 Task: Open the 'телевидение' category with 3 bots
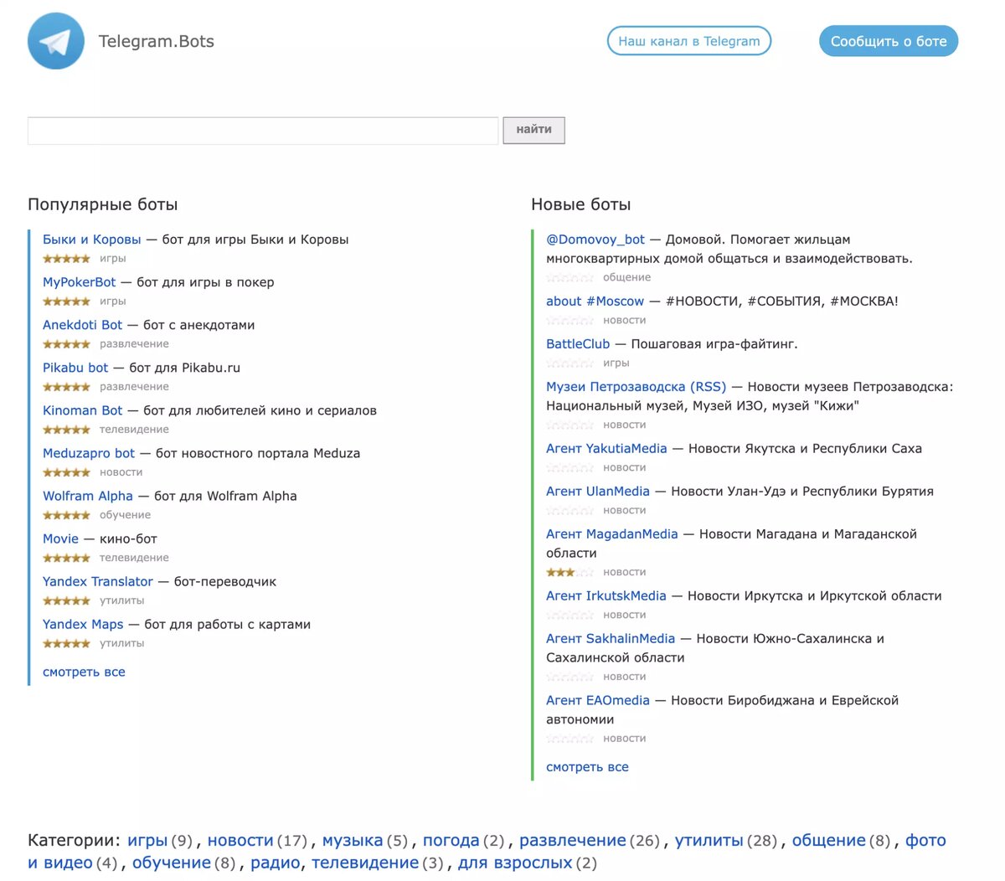pyautogui.click(x=365, y=863)
